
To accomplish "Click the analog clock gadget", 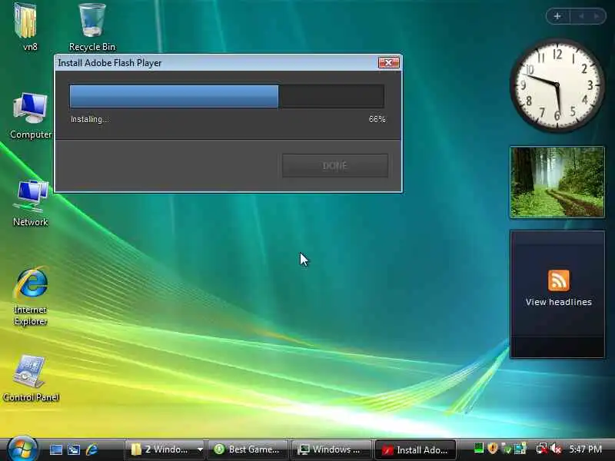I will pos(557,85).
